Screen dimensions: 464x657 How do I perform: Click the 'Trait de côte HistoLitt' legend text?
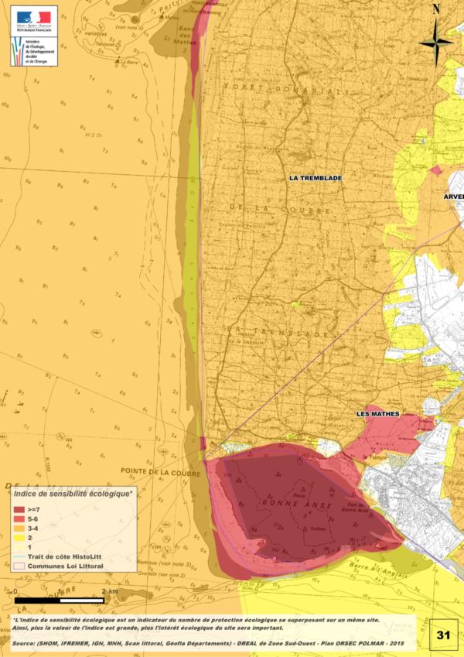tap(64, 557)
